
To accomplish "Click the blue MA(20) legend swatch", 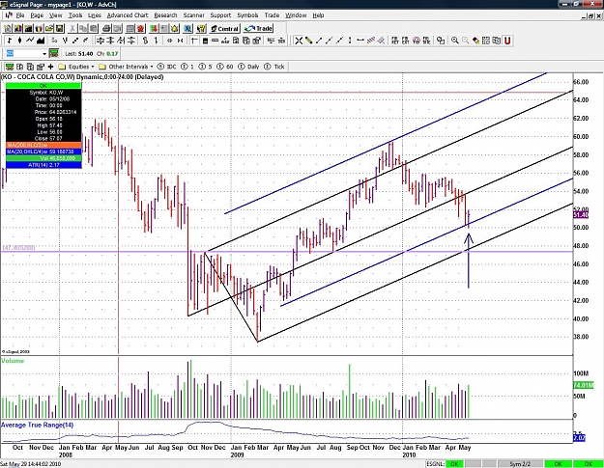I will pyautogui.click(x=43, y=151).
